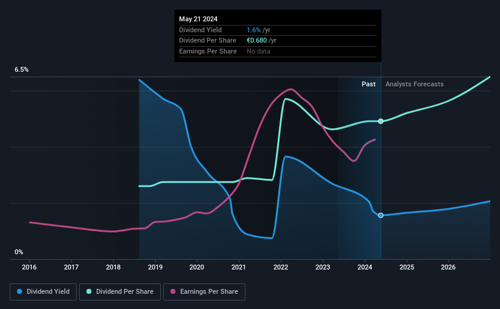500x309 pixels.
Task: Toggle the Earnings Per Share legend series
Action: [204, 292]
